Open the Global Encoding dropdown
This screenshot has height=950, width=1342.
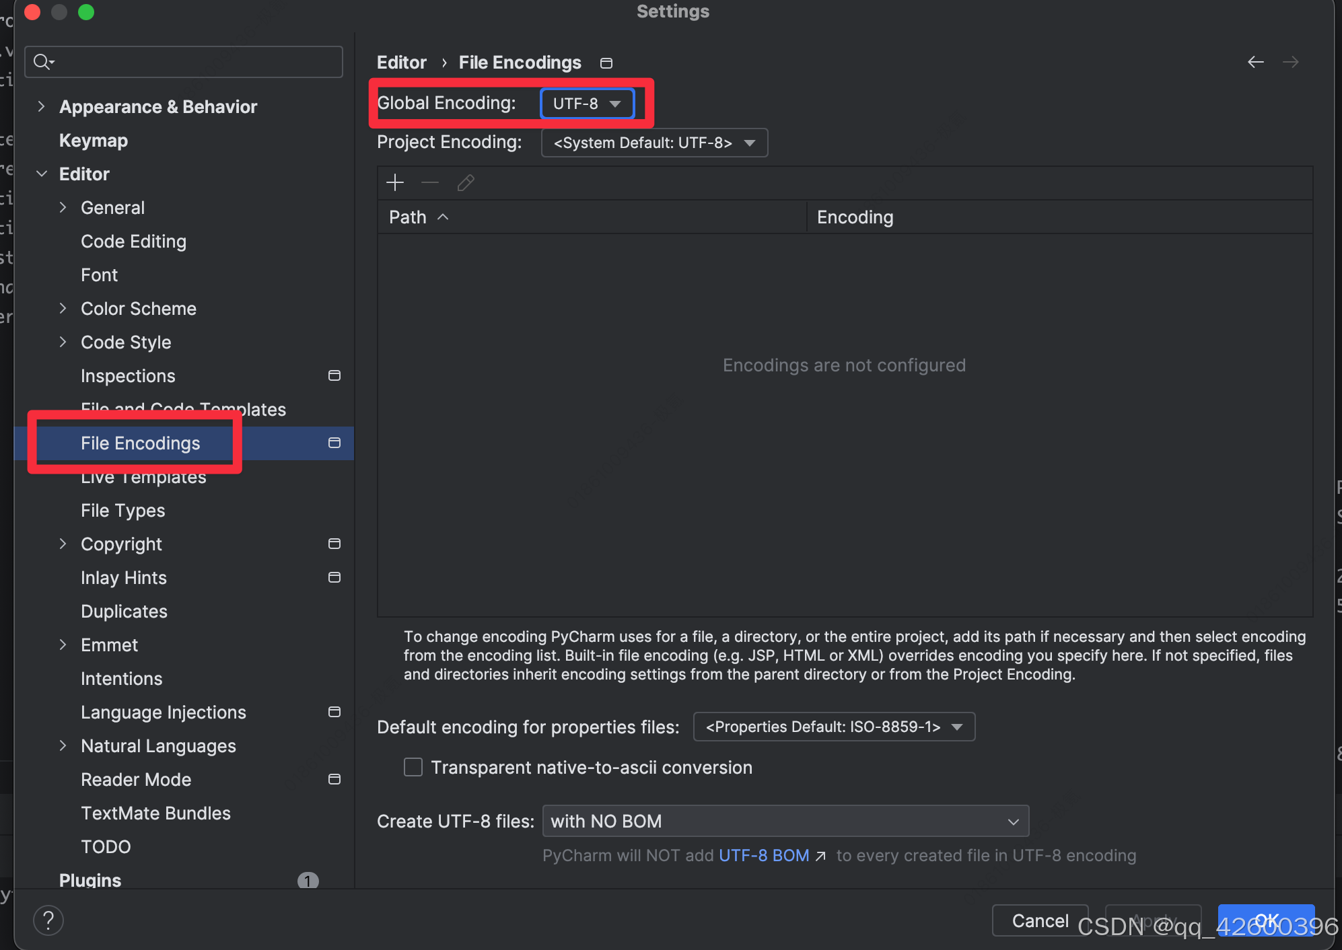[x=587, y=104]
